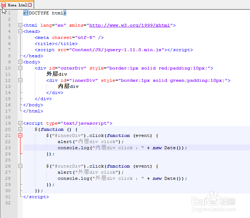Collapse the $(function fold on line 20
The image size is (250, 218).
click(x=20, y=129)
